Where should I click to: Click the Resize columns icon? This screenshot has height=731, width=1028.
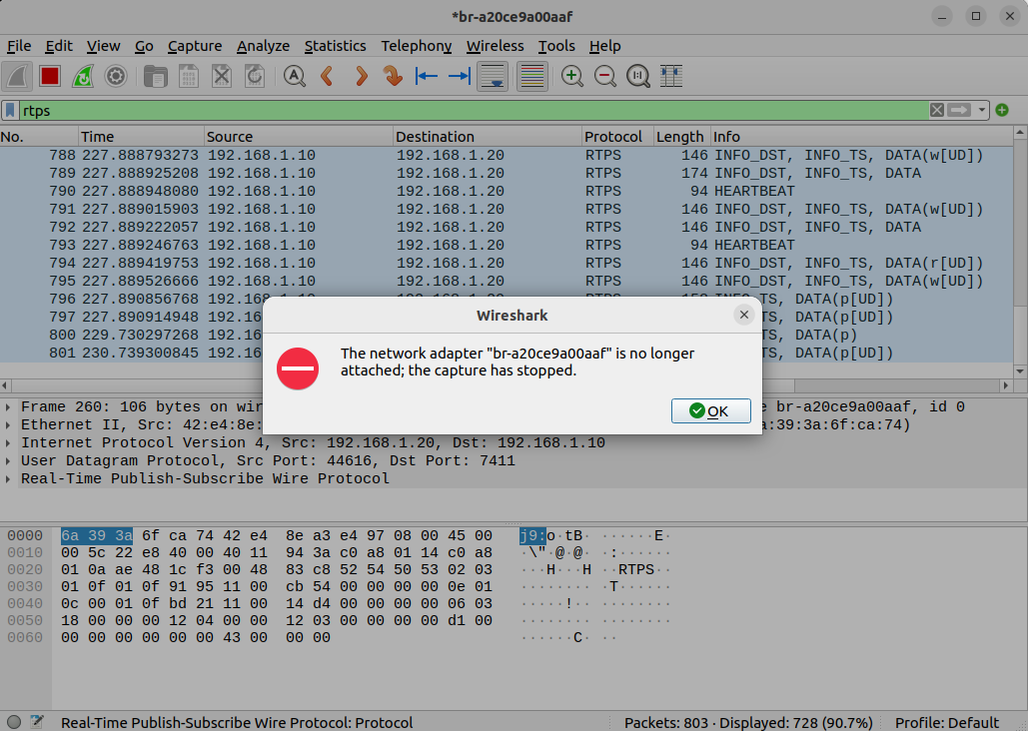pyautogui.click(x=670, y=77)
